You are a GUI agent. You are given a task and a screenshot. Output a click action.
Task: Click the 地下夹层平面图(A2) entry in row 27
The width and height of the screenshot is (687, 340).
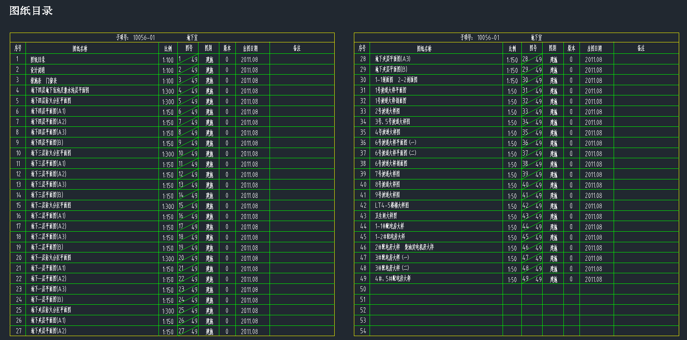pyautogui.click(x=49, y=331)
